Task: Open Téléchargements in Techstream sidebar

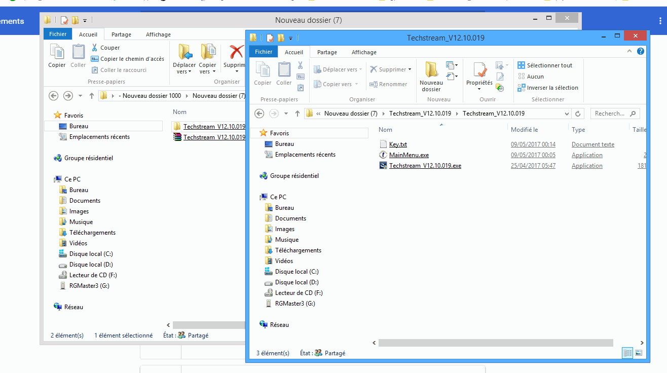Action: [x=292, y=250]
